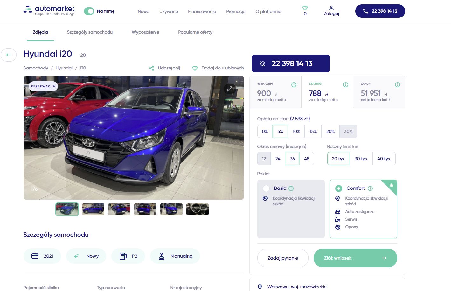This screenshot has width=451, height=291.
Task: Switch to the Wyposażenie tab
Action: tap(145, 32)
